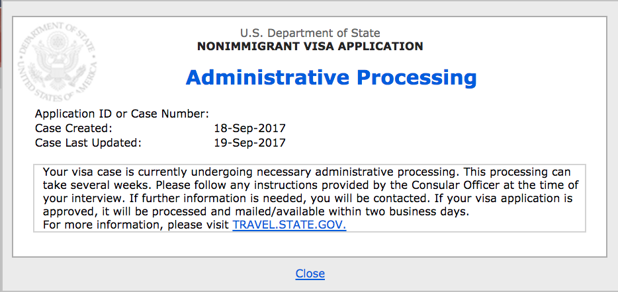Image resolution: width=618 pixels, height=292 pixels.
Task: Close the dialog using the Close link
Action: [310, 273]
